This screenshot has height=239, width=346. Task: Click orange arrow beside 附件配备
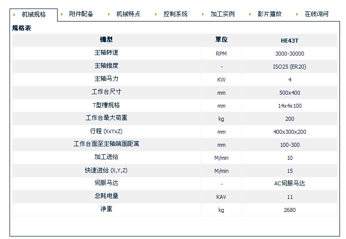62,14
